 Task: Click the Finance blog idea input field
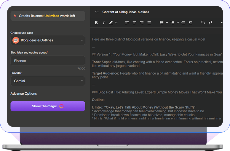48,61
